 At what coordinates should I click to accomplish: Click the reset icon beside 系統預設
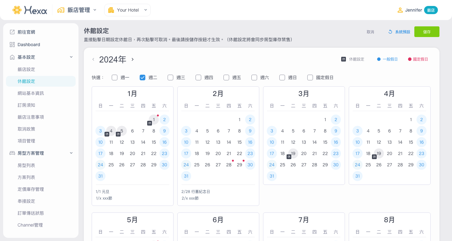390,32
